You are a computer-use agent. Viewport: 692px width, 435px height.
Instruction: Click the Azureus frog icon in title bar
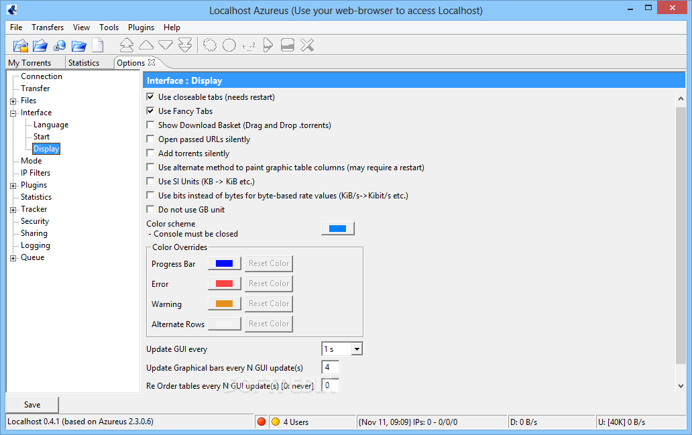point(12,9)
